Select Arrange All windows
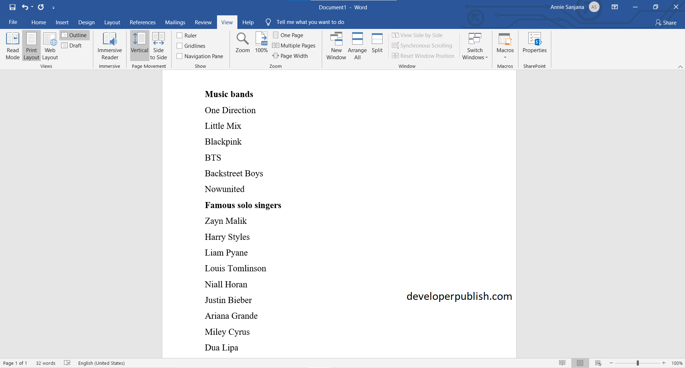The width and height of the screenshot is (685, 368). point(357,45)
